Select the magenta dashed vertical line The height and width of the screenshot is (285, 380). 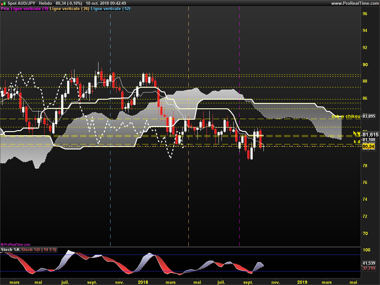(x=239, y=127)
